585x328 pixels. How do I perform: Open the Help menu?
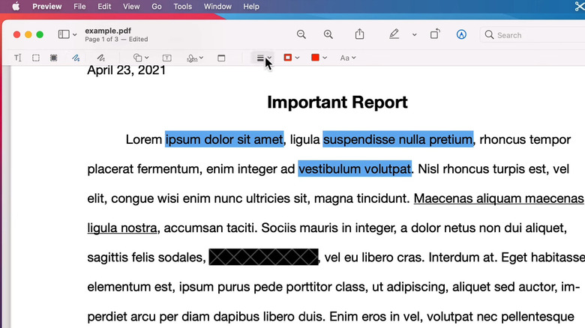point(251,6)
